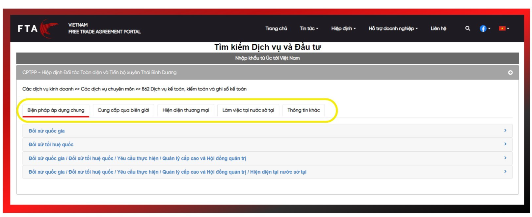This screenshot has height=217, width=532.
Task: Switch to Hiện diện thương mại tab
Action: (186, 110)
